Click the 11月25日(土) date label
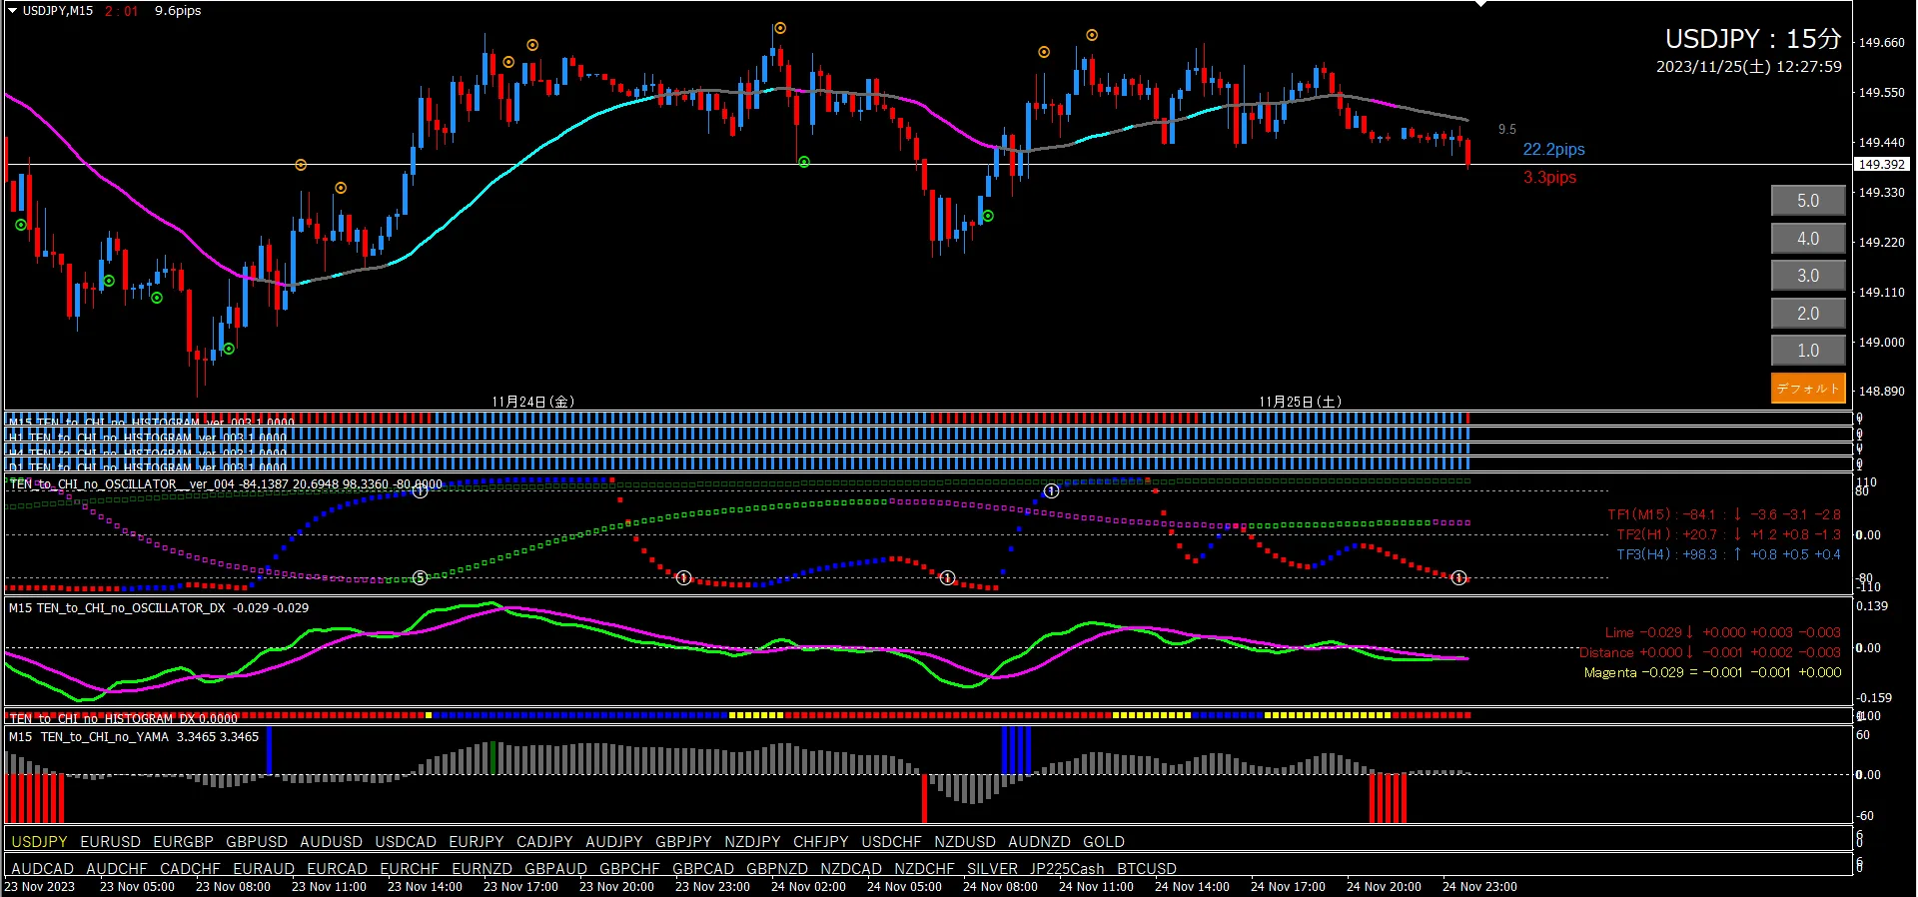Image resolution: width=1918 pixels, height=897 pixels. pos(1300,402)
